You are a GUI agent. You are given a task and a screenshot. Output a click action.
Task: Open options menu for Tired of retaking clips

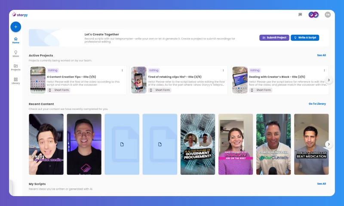coord(223,70)
